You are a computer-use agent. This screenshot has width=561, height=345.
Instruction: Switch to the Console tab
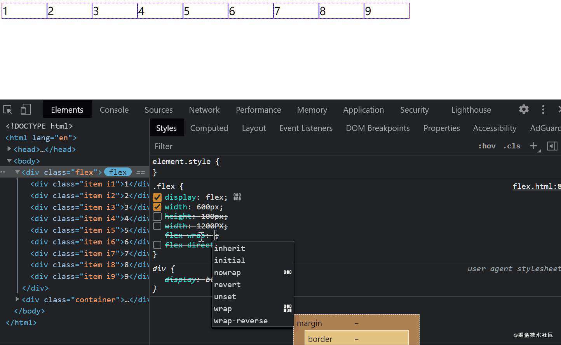tap(114, 110)
